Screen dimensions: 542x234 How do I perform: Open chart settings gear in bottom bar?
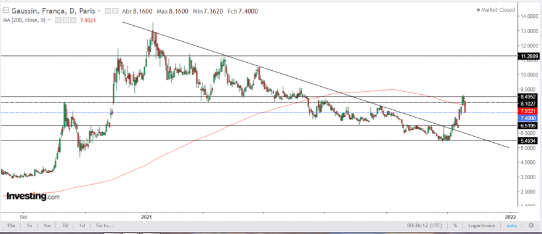click(x=532, y=225)
